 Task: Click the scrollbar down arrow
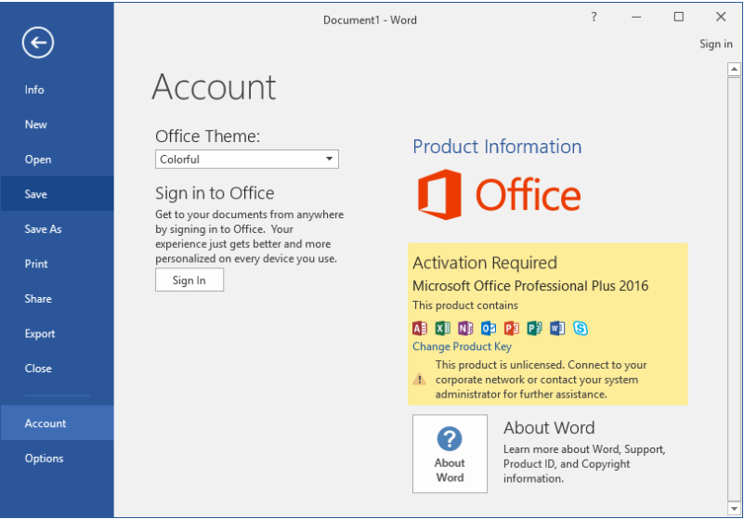click(734, 509)
